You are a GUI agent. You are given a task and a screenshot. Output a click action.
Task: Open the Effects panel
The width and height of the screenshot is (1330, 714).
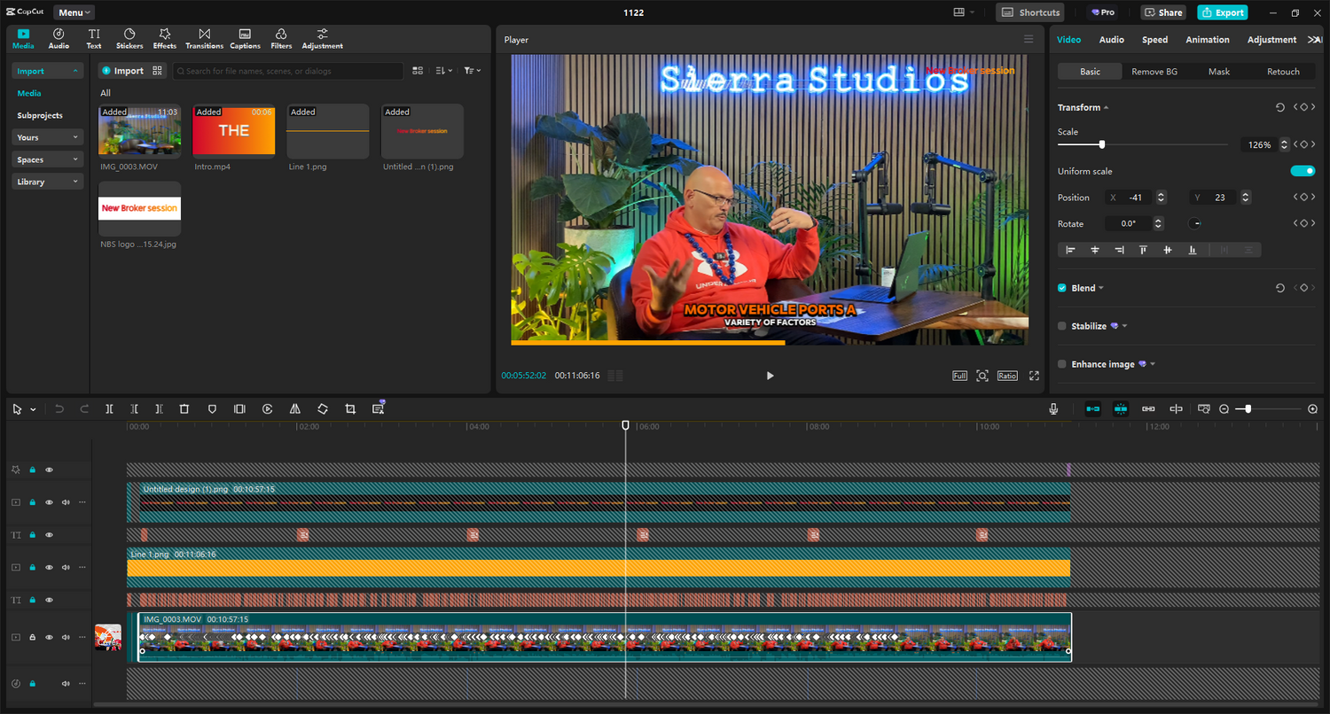[x=165, y=38]
